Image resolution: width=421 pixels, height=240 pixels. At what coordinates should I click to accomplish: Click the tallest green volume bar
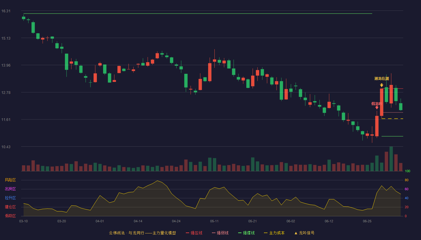pyautogui.click(x=391, y=159)
